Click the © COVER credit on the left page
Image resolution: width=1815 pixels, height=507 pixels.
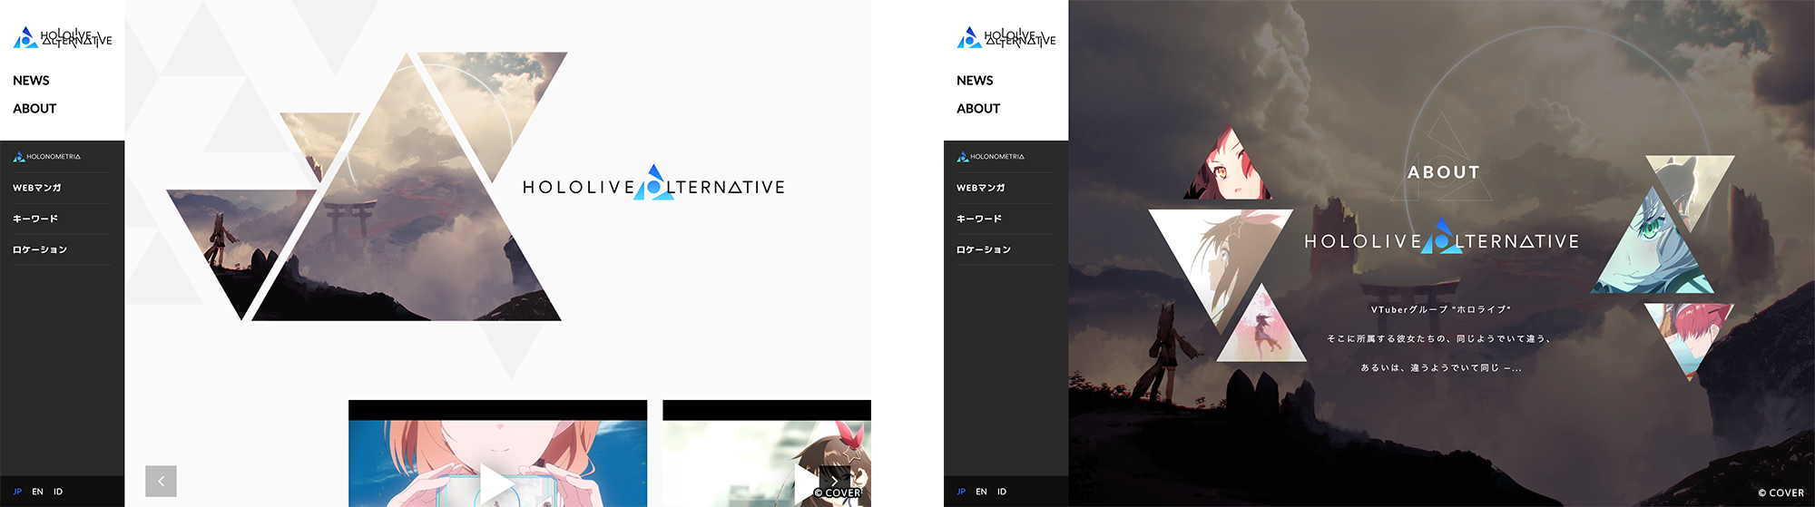point(838,493)
